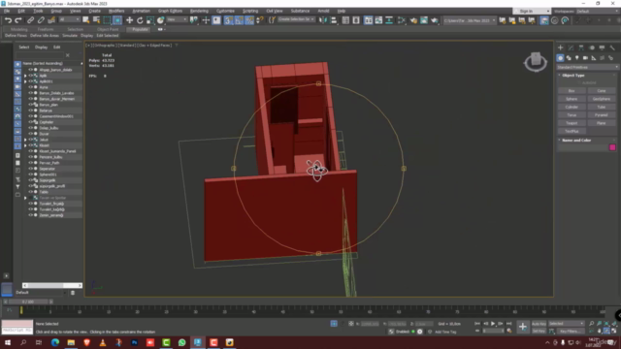
Task: Activate the Select and Scale tool
Action: tap(150, 20)
